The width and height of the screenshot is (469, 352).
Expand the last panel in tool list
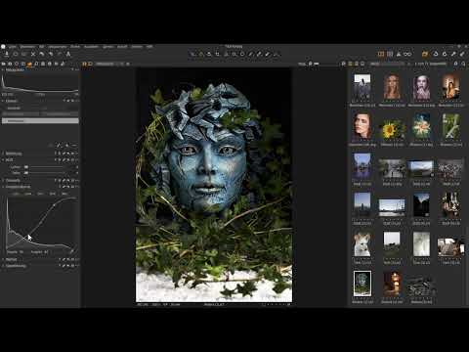[3, 266]
